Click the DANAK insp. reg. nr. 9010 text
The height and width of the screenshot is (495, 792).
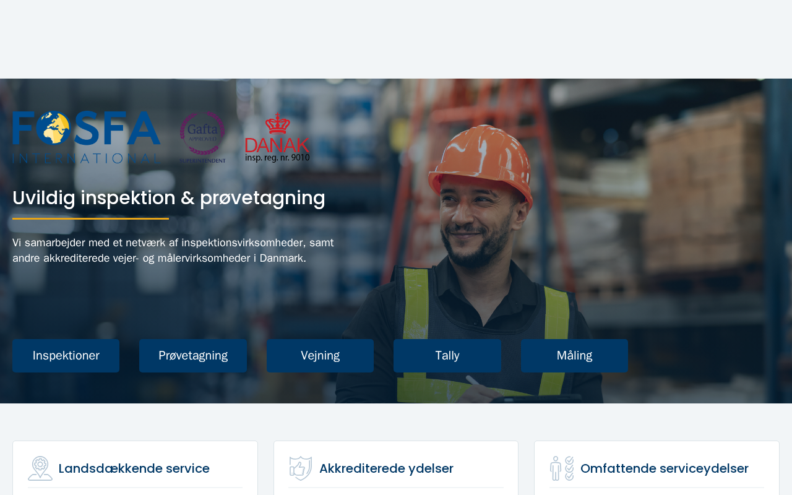(x=277, y=158)
